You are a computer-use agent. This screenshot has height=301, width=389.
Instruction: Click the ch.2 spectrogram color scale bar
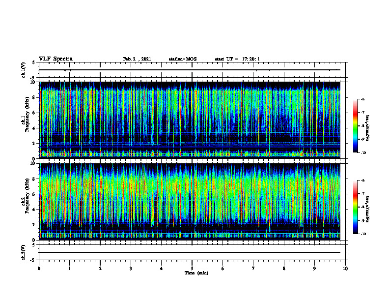click(x=355, y=207)
